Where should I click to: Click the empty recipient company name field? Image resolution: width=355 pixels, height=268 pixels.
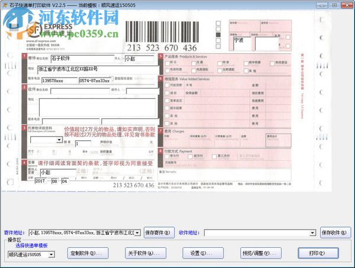pos(80,91)
